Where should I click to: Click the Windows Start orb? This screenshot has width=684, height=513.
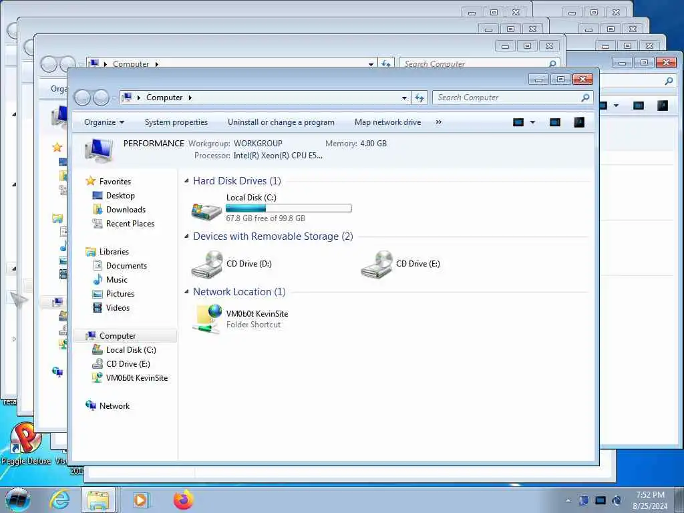pyautogui.click(x=18, y=500)
